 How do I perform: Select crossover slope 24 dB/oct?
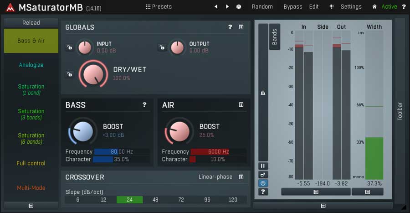pos(130,200)
